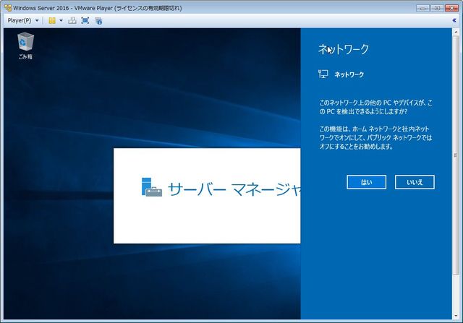Click the home and public network recommendation text
This screenshot has width=463, height=323.
pos(375,137)
